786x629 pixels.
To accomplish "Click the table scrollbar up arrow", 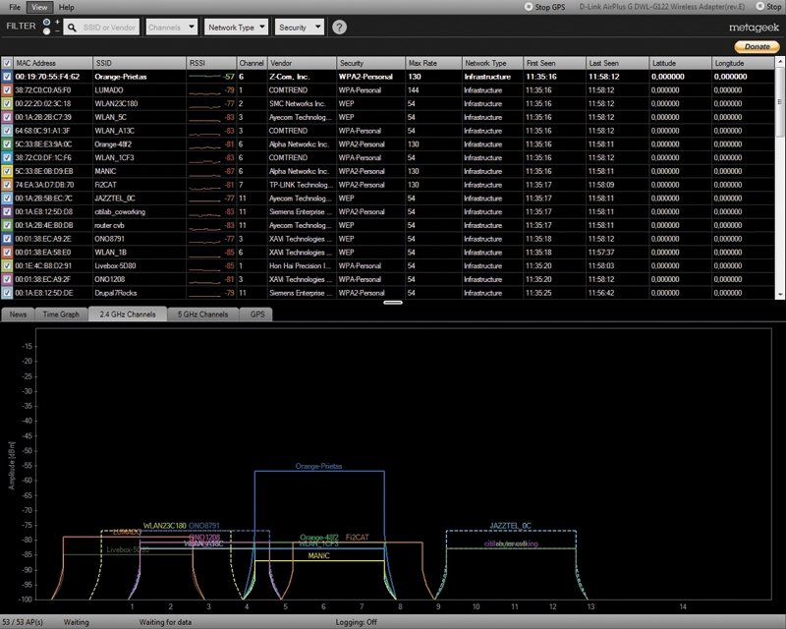I will pyautogui.click(x=780, y=62).
